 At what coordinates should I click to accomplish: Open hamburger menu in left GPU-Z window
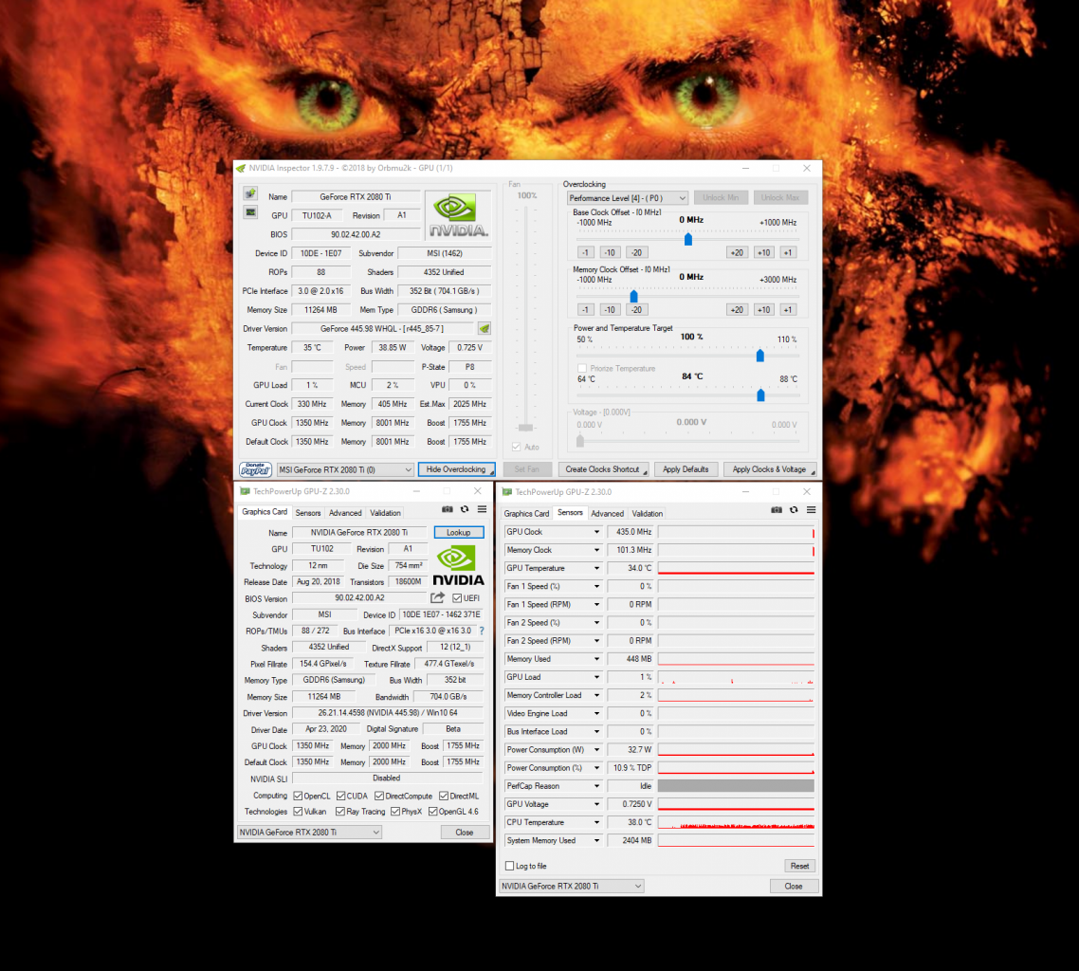pos(482,509)
